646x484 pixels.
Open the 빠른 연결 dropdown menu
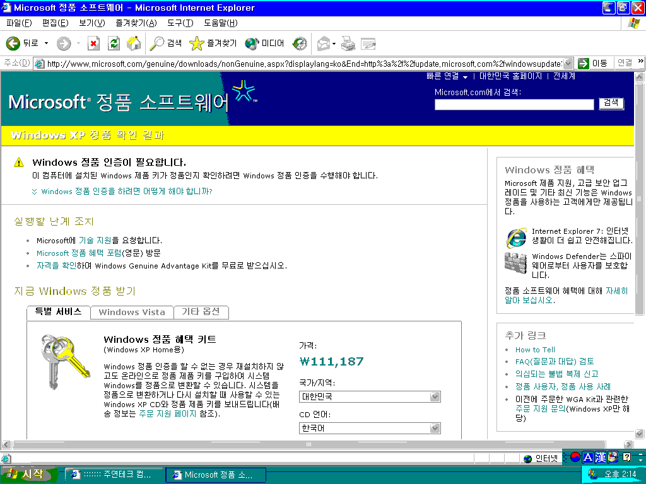447,76
